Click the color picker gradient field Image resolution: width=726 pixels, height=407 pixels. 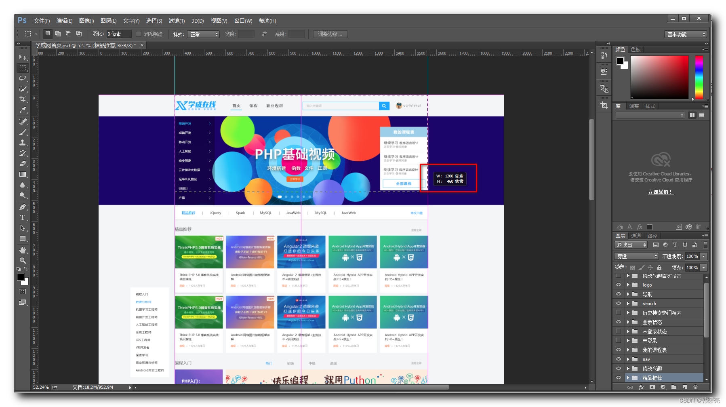coord(659,77)
